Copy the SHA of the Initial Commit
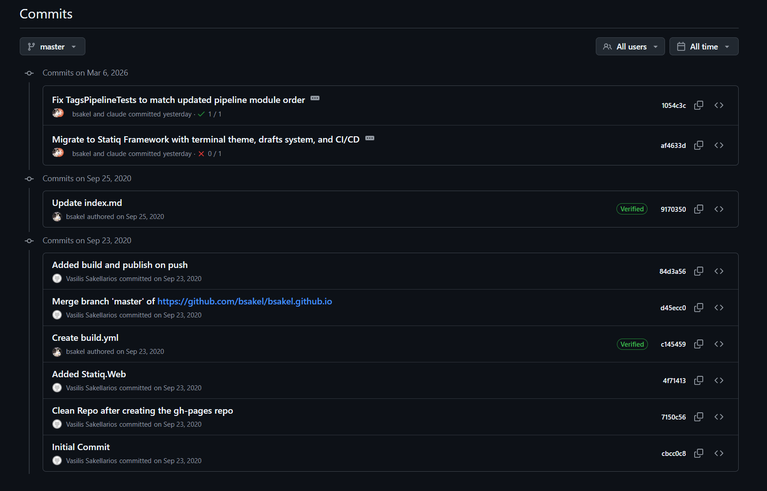The image size is (767, 491). (698, 453)
